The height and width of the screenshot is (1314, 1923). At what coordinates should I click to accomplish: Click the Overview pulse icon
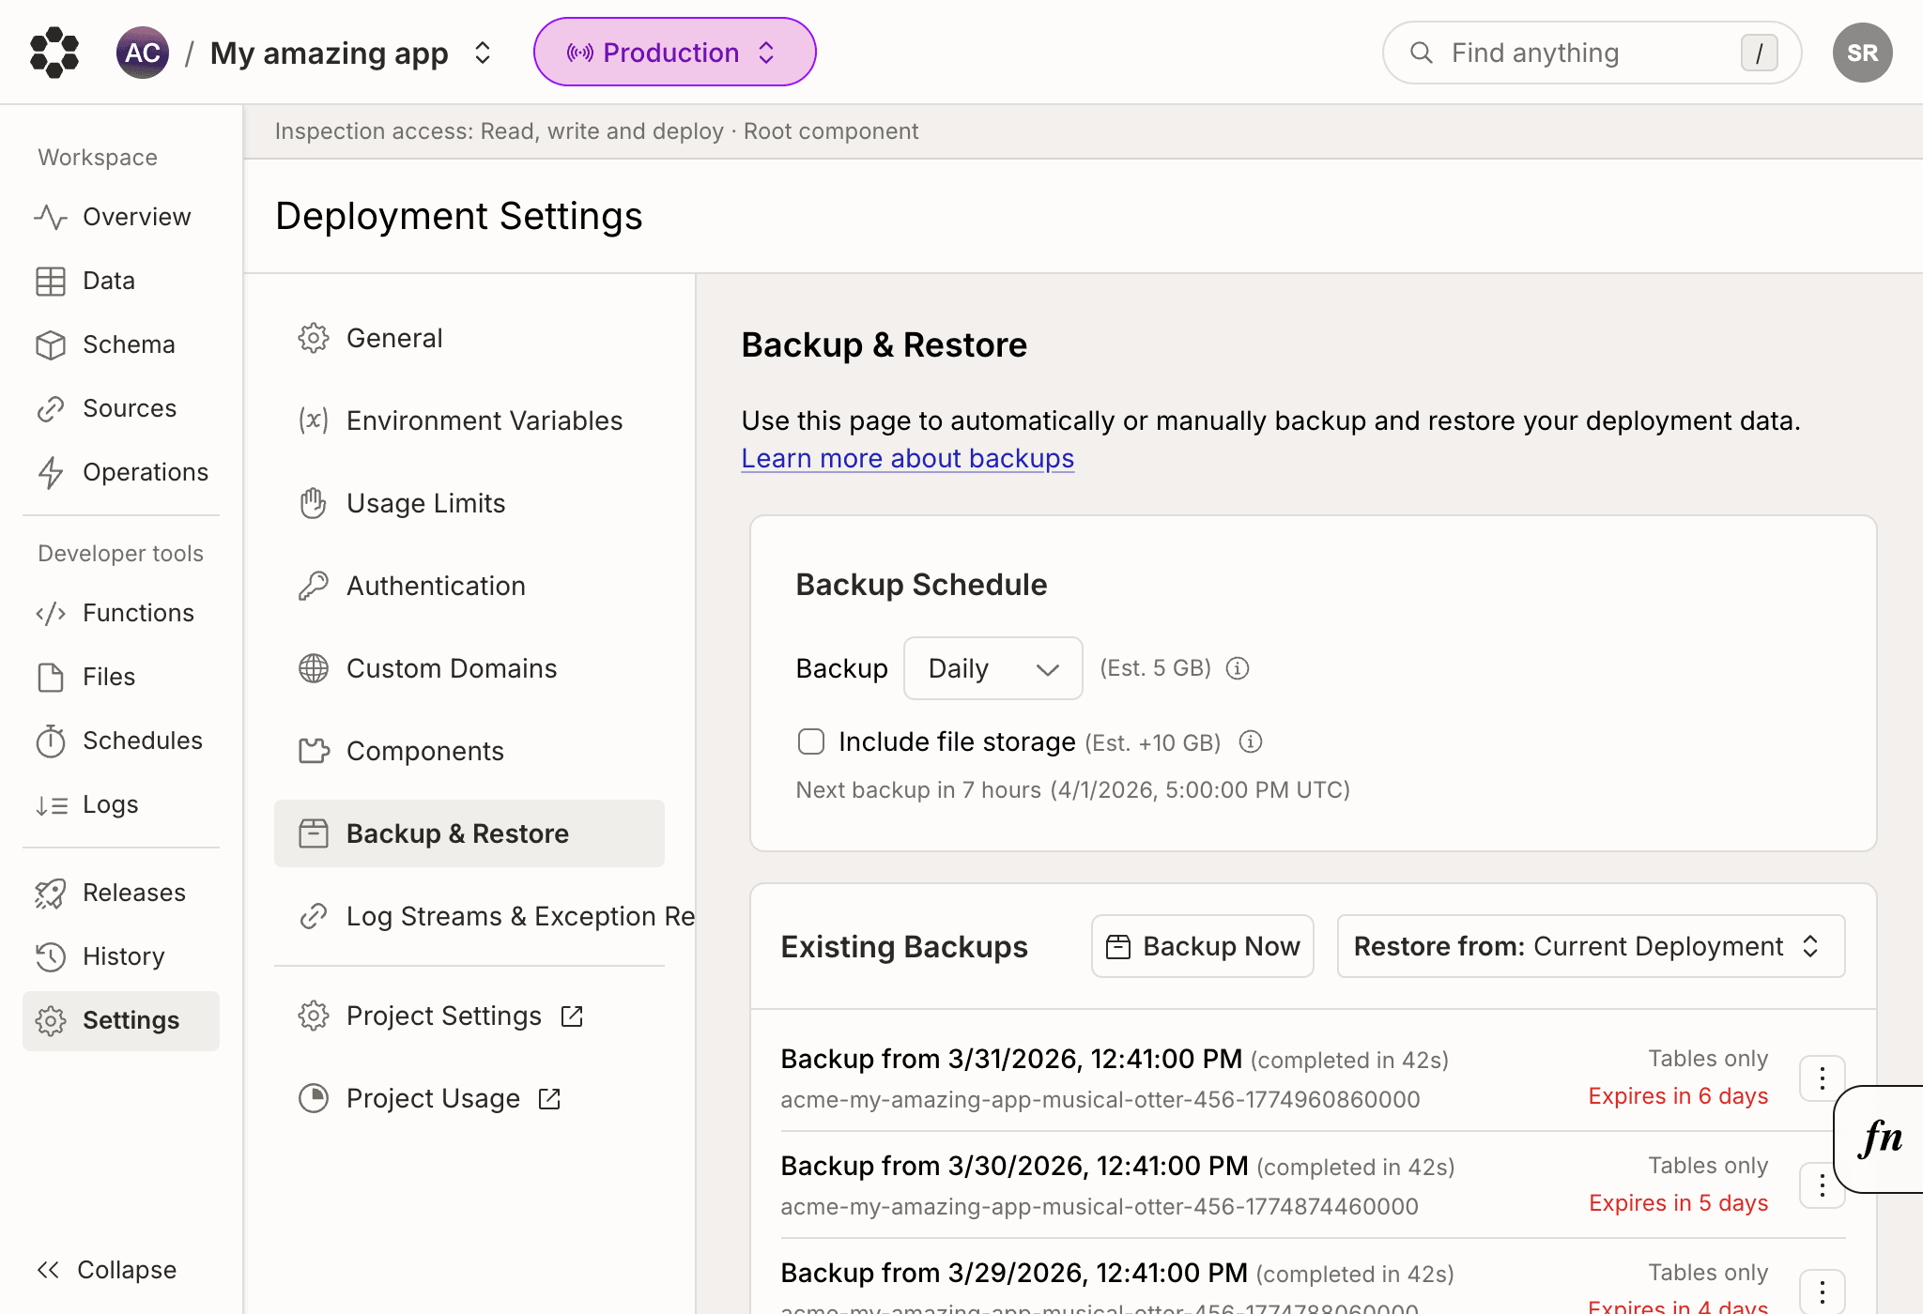tap(51, 217)
